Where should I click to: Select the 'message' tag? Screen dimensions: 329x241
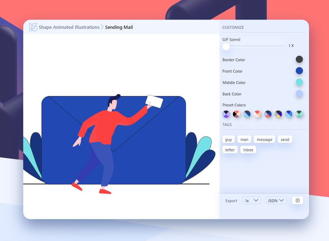click(264, 140)
